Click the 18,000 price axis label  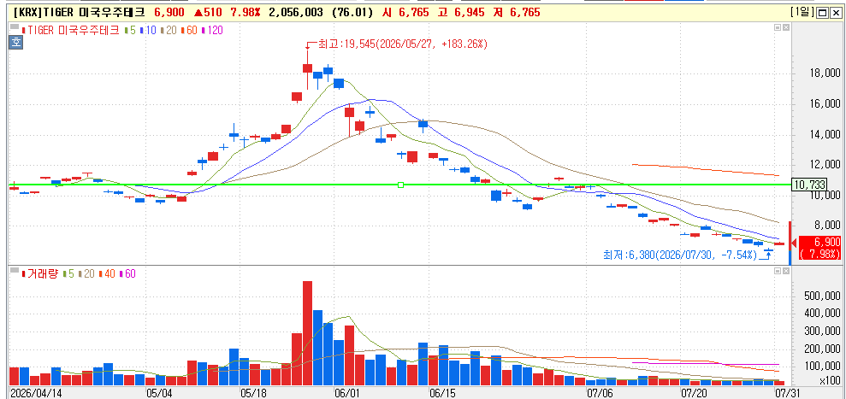[x=825, y=73]
